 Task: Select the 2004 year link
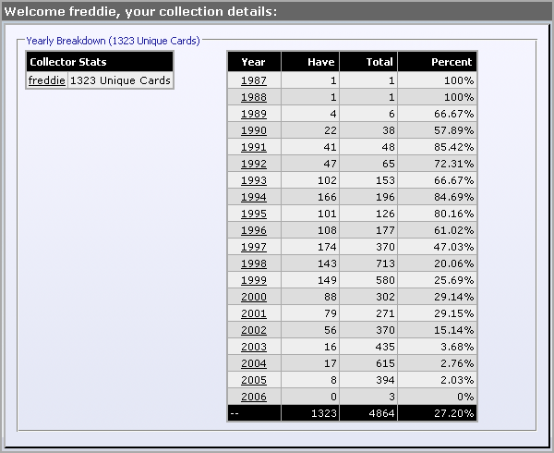pos(253,363)
